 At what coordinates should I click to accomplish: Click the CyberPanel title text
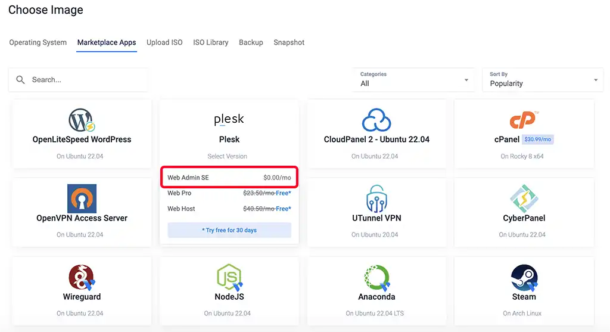[x=524, y=218]
